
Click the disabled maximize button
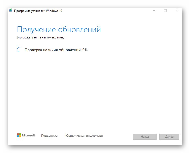(x=165, y=11)
